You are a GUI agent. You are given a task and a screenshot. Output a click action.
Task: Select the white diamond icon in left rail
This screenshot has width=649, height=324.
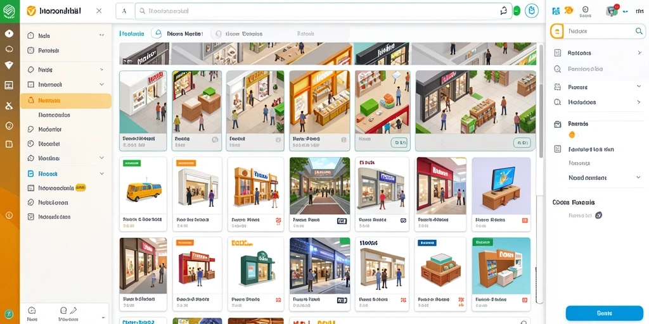pyautogui.click(x=9, y=65)
